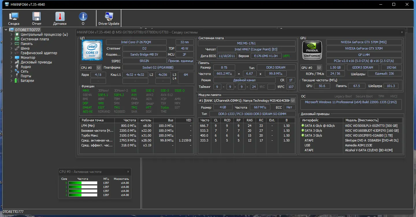Select Шина tree item

tap(25, 48)
